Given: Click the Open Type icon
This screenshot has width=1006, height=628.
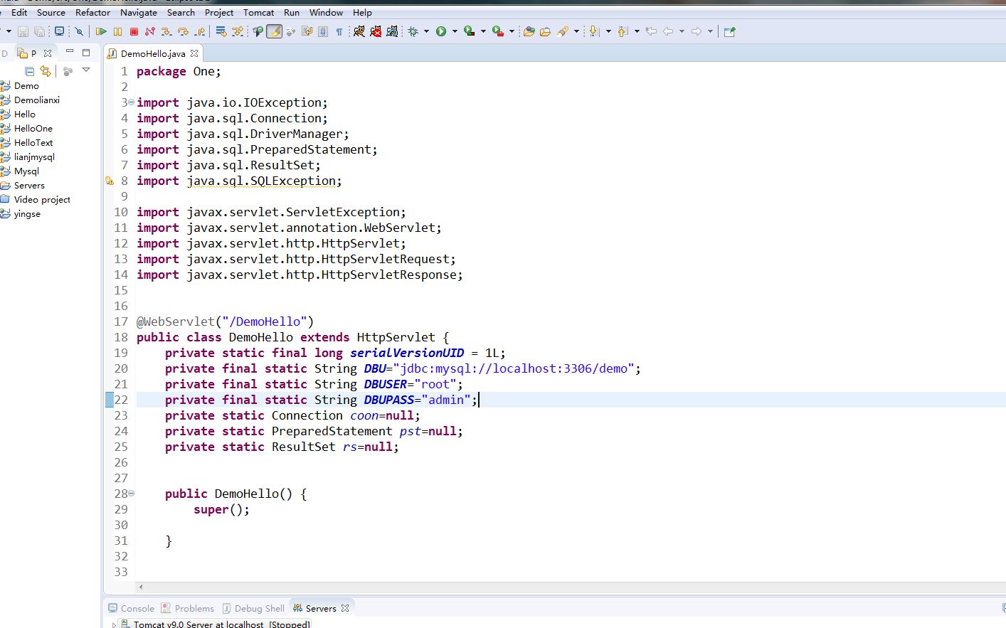Looking at the screenshot, I should click(529, 31).
